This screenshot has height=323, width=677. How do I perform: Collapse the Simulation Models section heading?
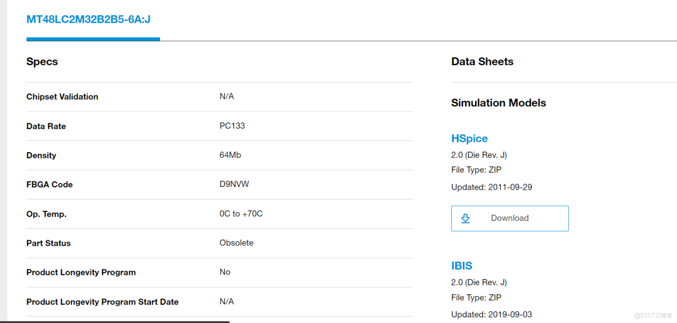tap(498, 103)
